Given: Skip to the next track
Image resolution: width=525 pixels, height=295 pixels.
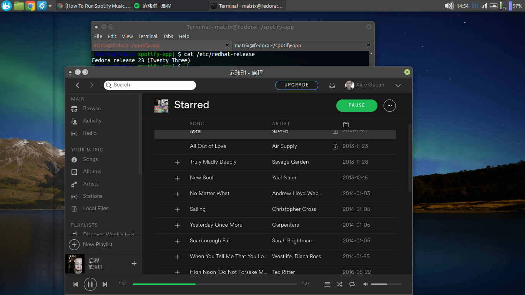Looking at the screenshot, I should pyautogui.click(x=105, y=284).
